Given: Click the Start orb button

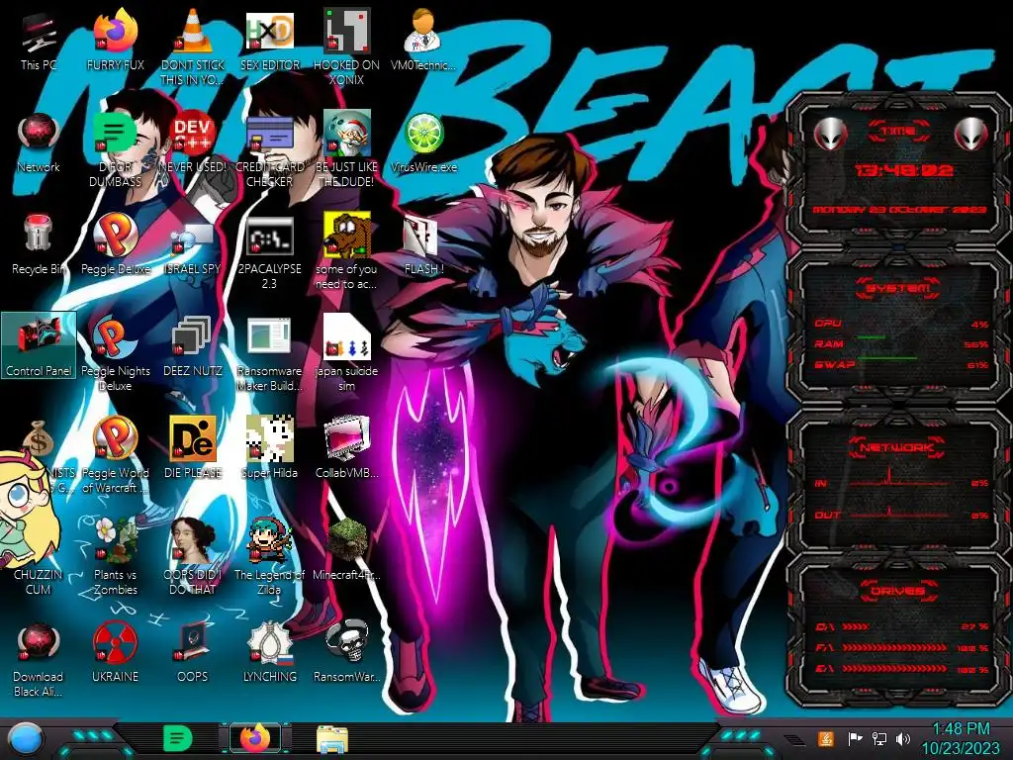Looking at the screenshot, I should click(x=26, y=739).
